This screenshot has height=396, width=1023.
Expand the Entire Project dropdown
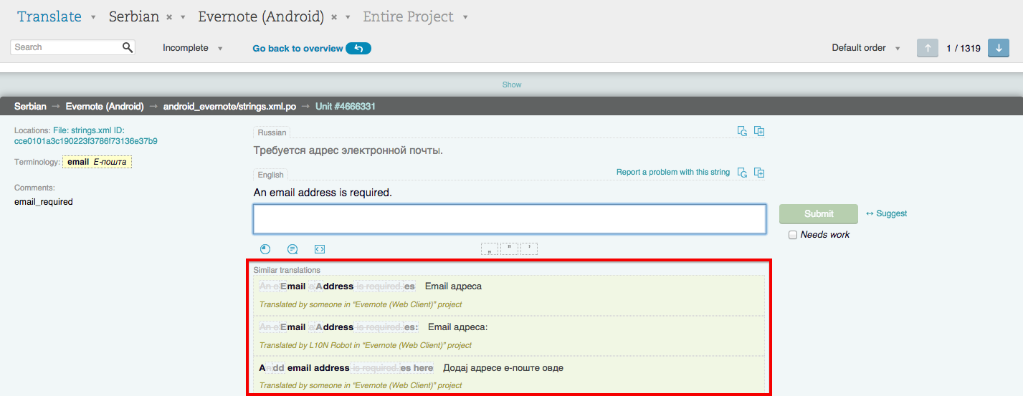[466, 17]
